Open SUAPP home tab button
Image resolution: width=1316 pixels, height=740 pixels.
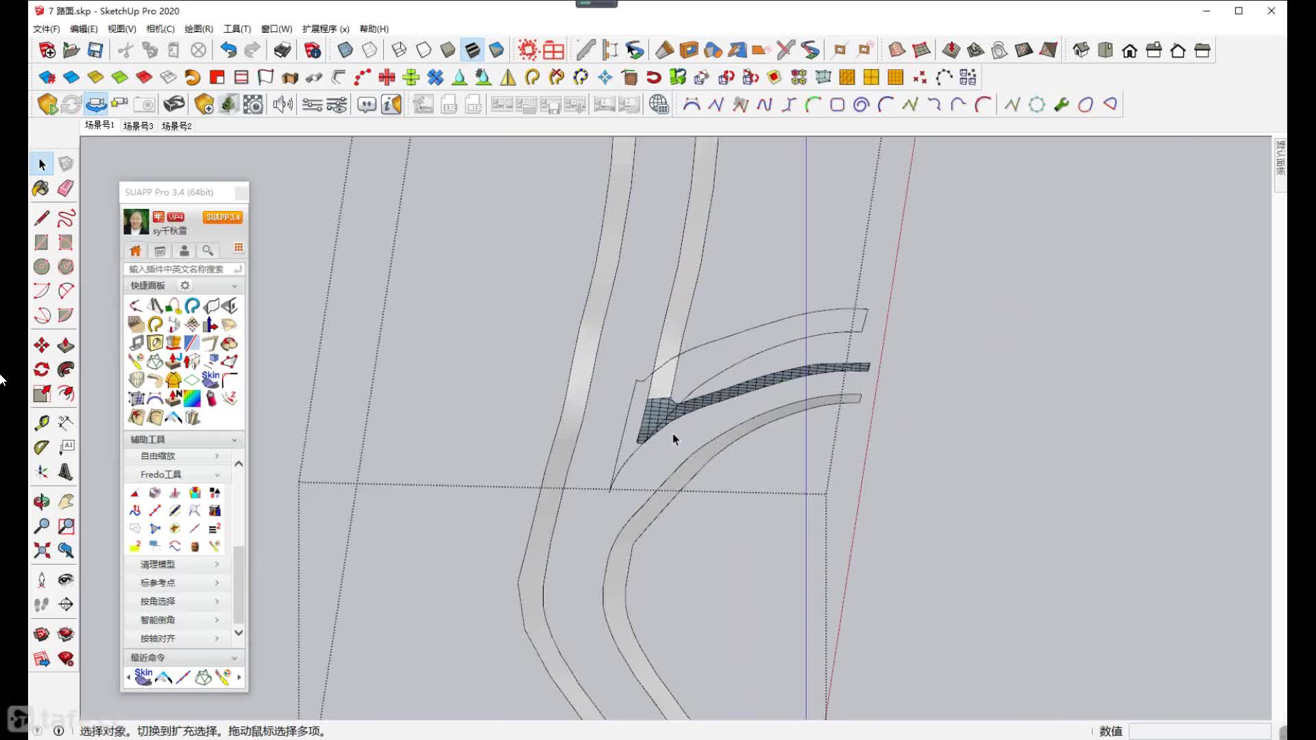click(136, 251)
